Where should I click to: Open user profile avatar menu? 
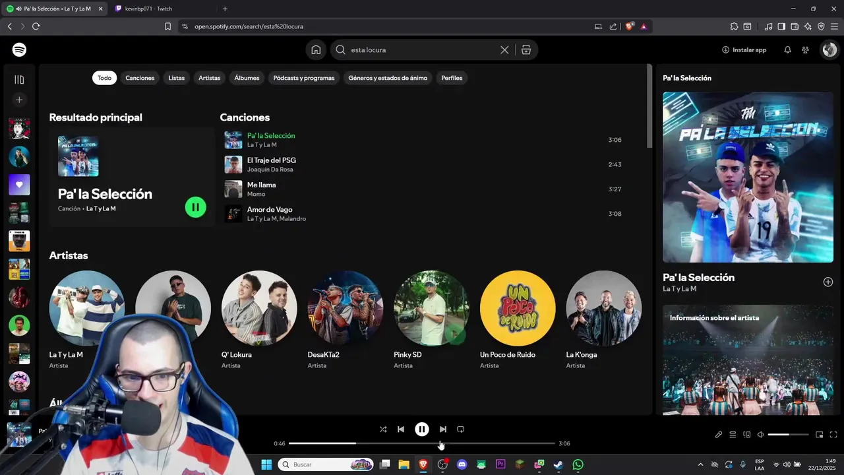point(829,50)
